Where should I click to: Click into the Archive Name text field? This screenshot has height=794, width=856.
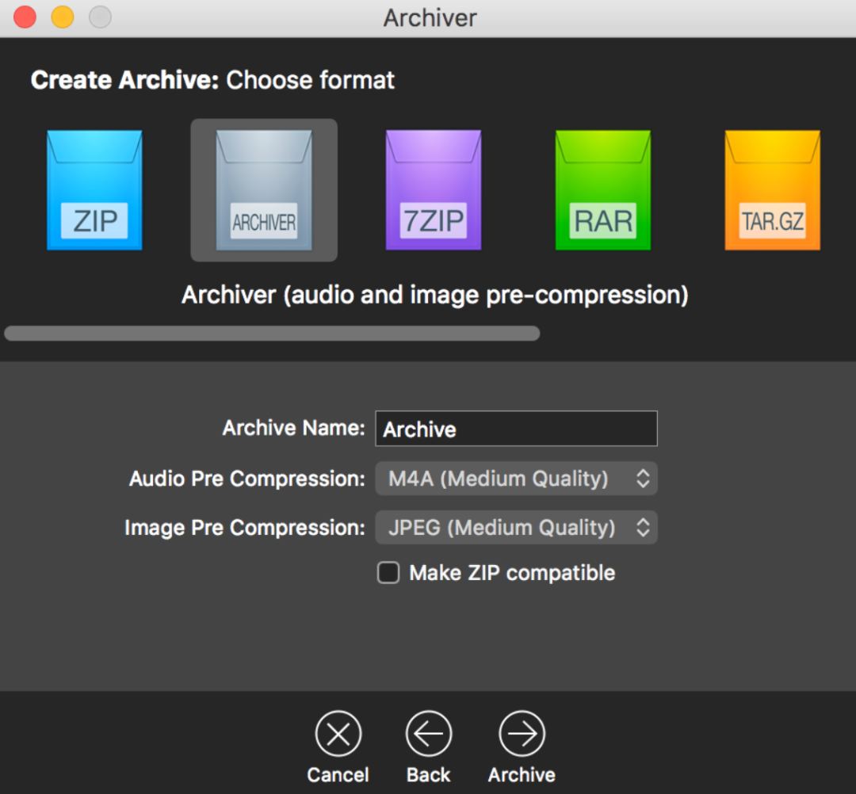pos(516,429)
